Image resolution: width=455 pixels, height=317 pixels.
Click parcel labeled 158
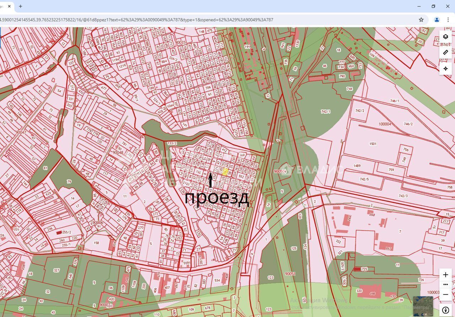coord(96,243)
